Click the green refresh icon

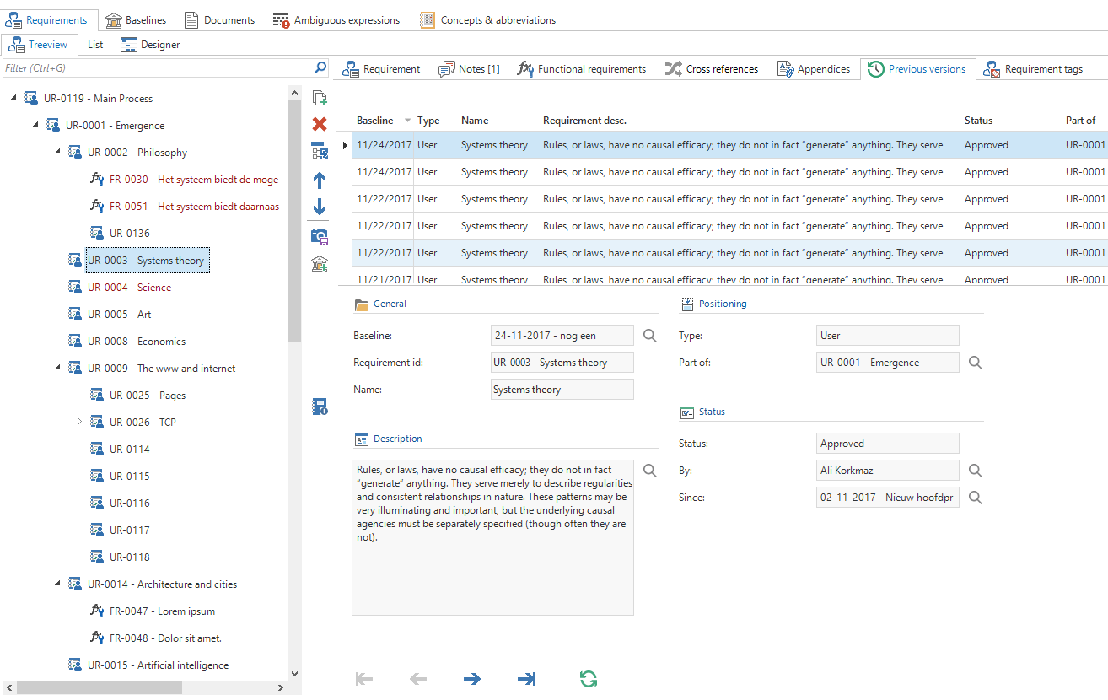[x=589, y=679]
